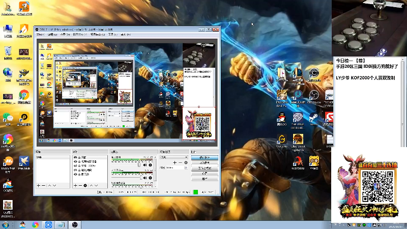Screen dimensions: 407x229
Task: Add a new source with plus icon
Action: pyautogui.click(x=75, y=186)
